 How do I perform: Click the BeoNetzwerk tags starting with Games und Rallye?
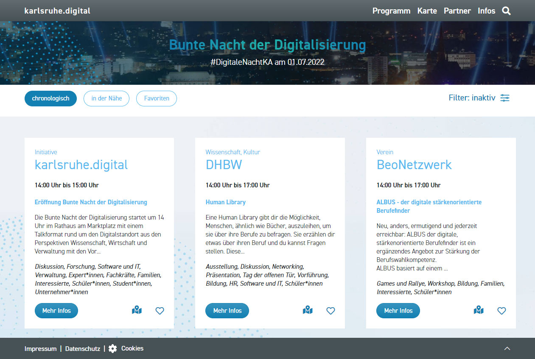440,288
